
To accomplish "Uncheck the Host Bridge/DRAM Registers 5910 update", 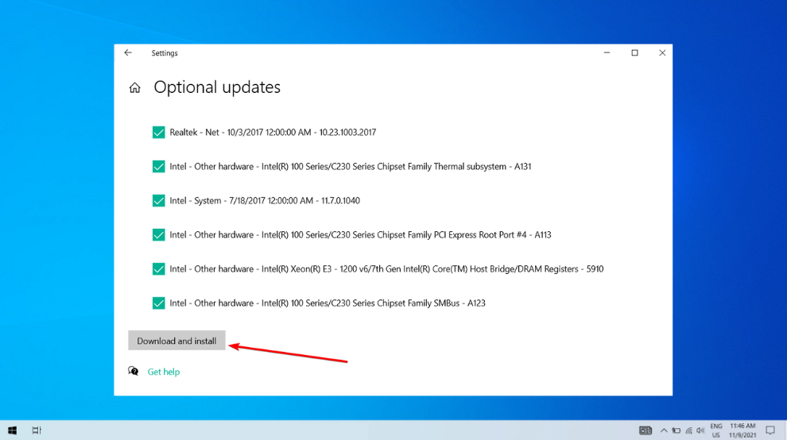I will pyautogui.click(x=159, y=269).
